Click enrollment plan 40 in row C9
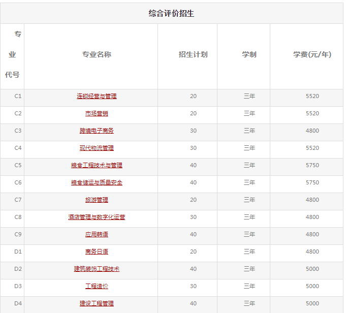 coord(193,234)
